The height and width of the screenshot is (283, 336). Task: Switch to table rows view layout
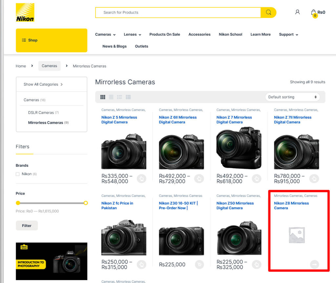[128, 97]
